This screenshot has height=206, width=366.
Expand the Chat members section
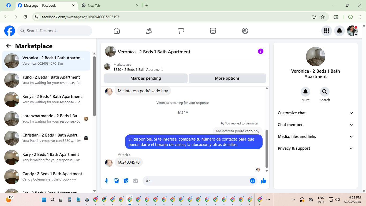pos(316,125)
